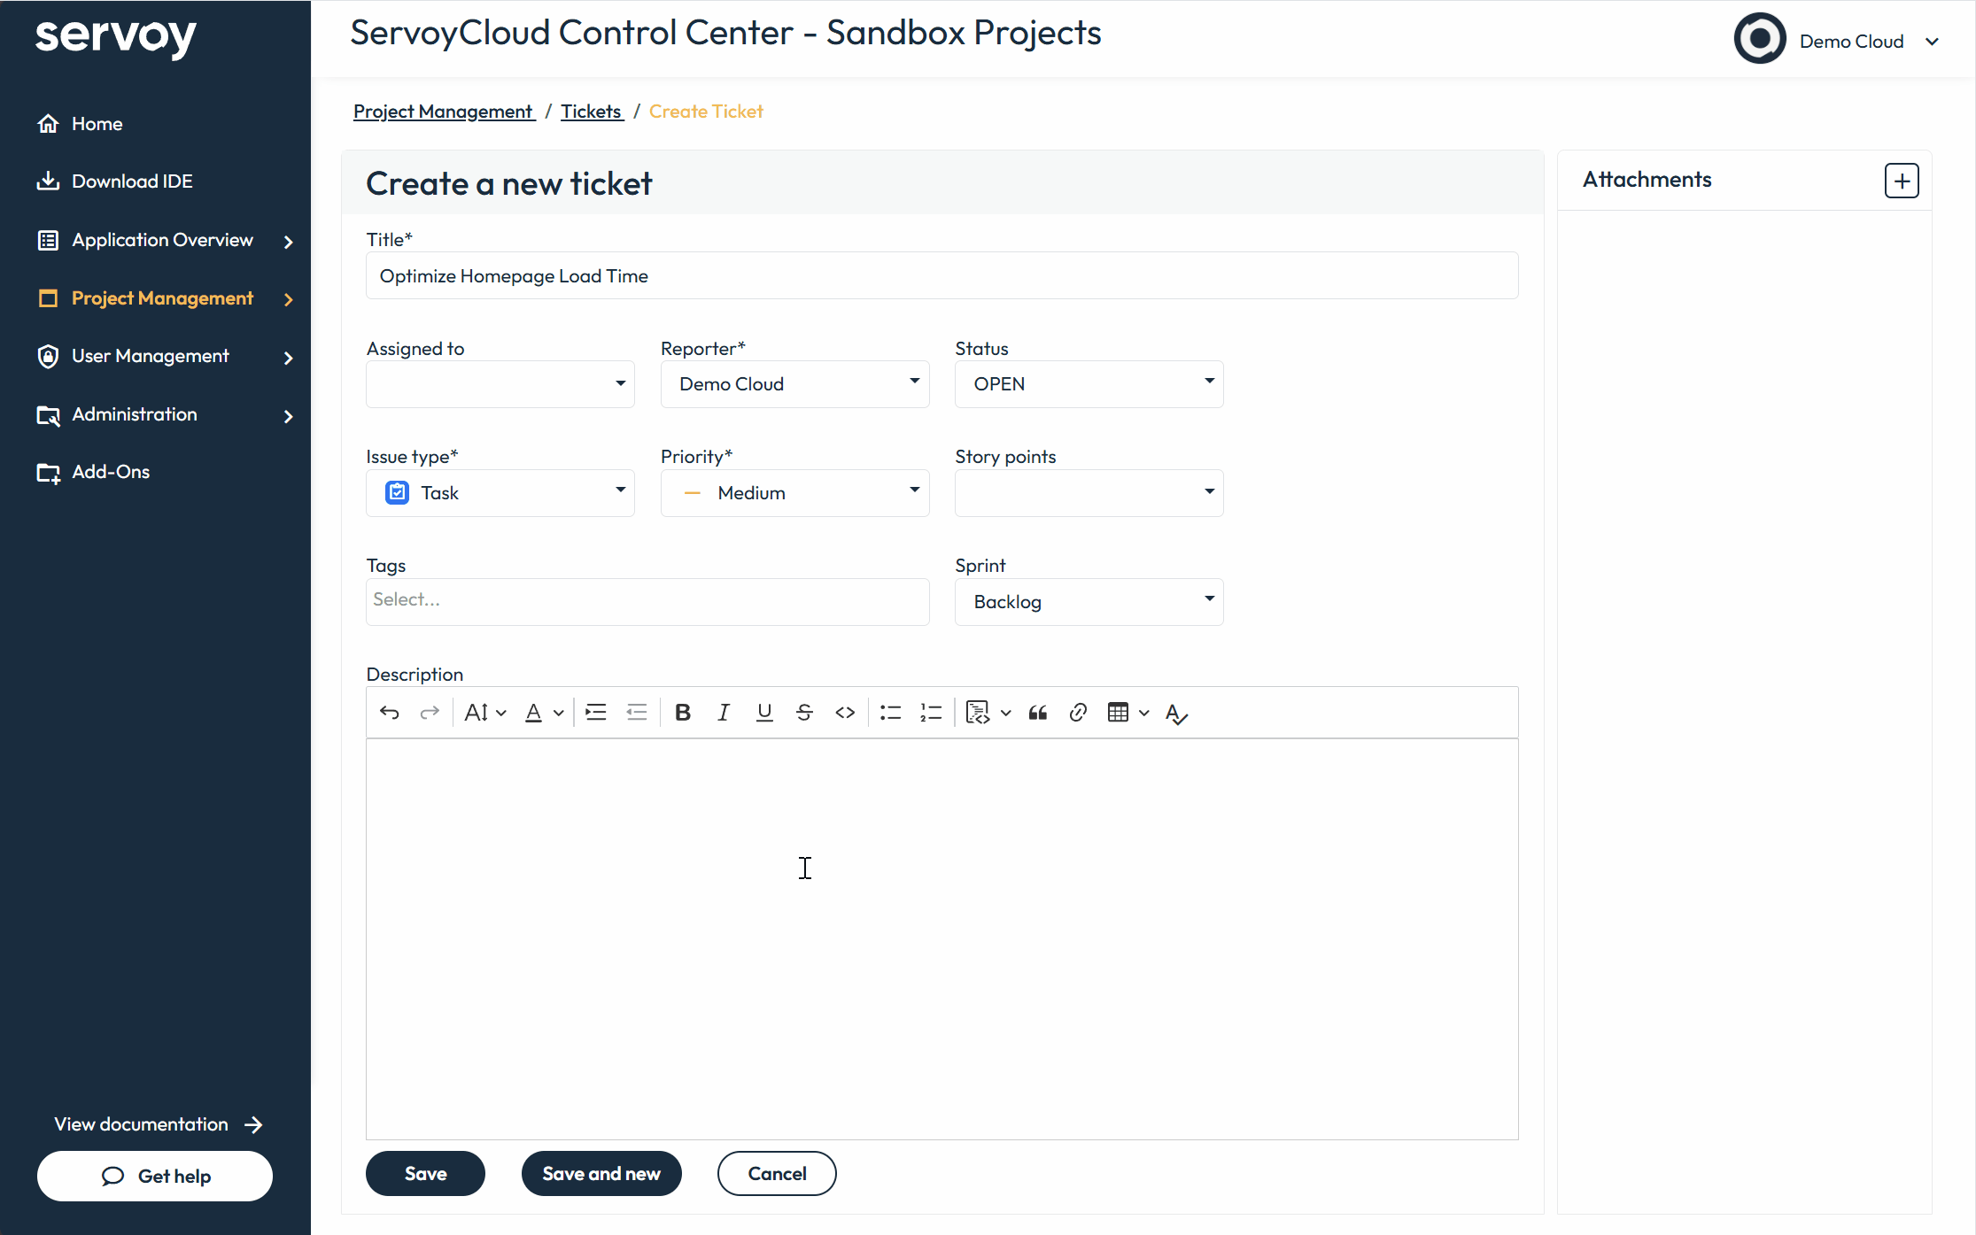
Task: Open the Assigned to dropdown
Action: click(x=500, y=384)
